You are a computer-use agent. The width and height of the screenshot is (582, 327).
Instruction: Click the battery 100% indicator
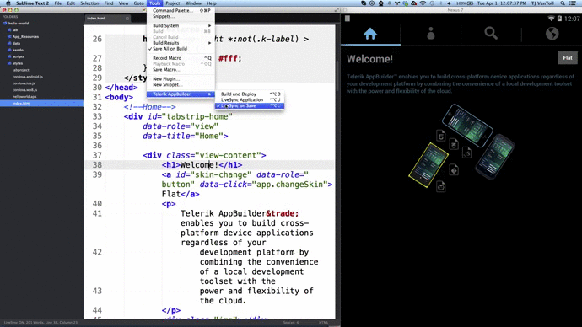tap(465, 3)
